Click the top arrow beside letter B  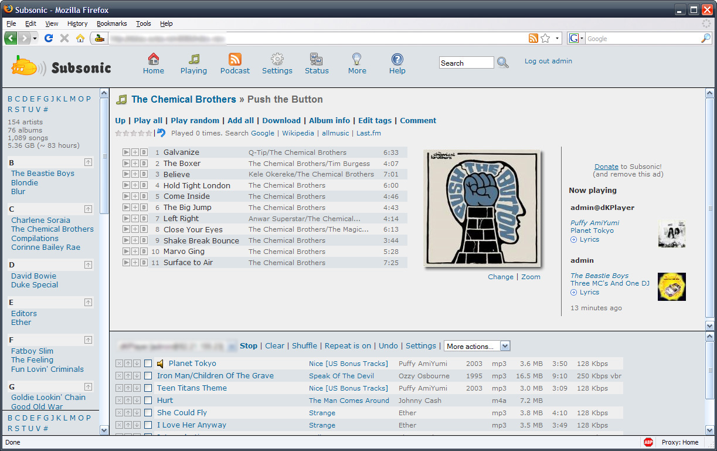88,162
